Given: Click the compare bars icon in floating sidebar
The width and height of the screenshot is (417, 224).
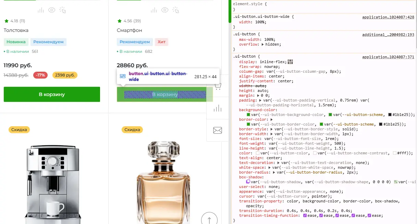Looking at the screenshot, I should point(218,108).
